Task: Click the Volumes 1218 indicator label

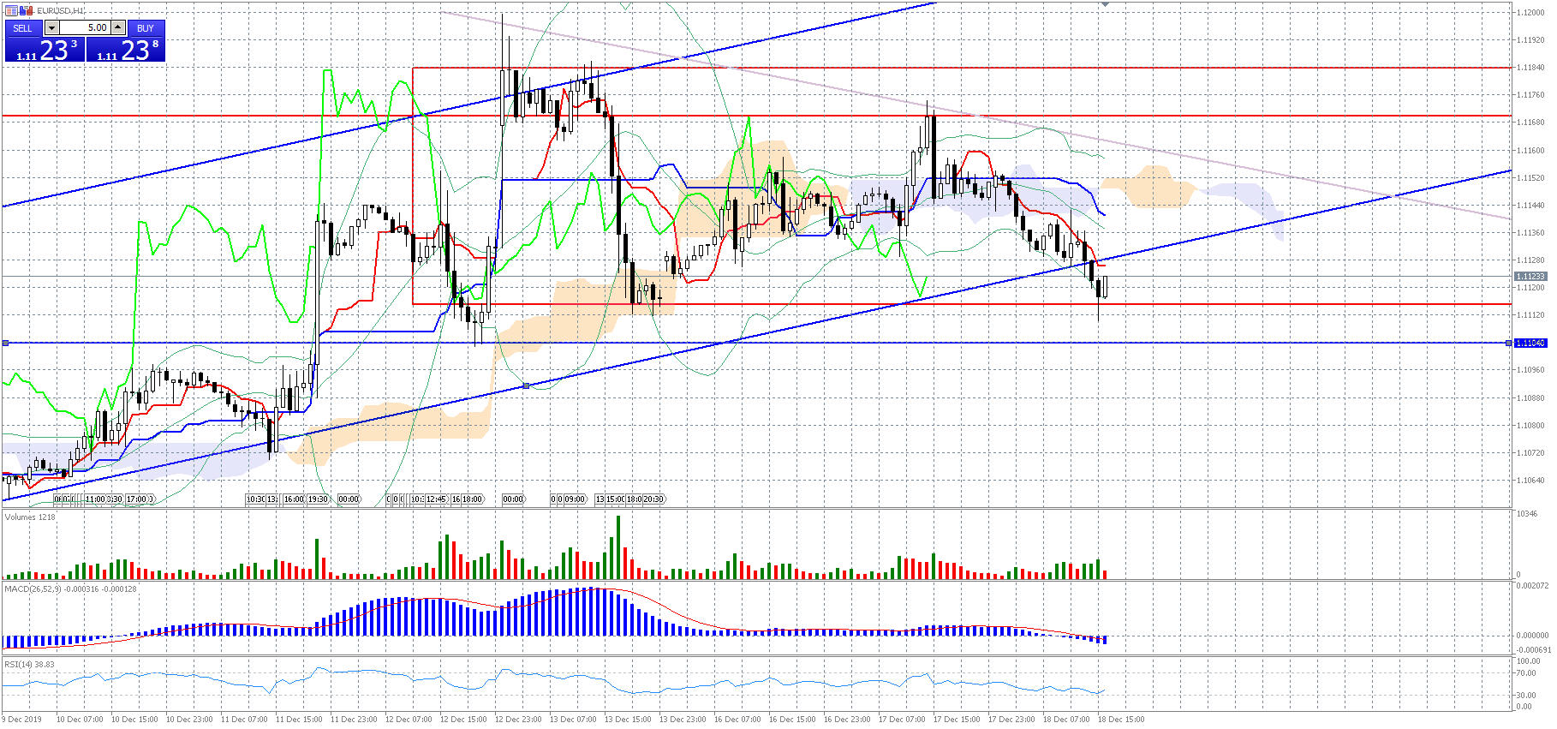Action: [x=30, y=517]
